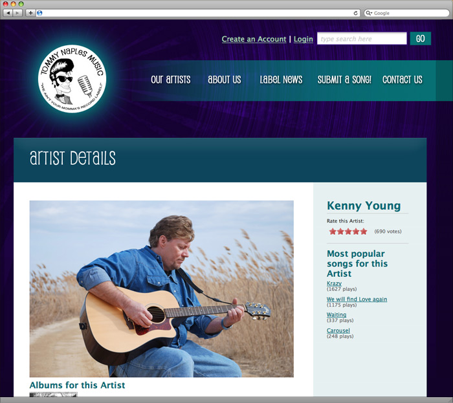The height and width of the screenshot is (403, 453).
Task: Click the Login link
Action: point(304,39)
